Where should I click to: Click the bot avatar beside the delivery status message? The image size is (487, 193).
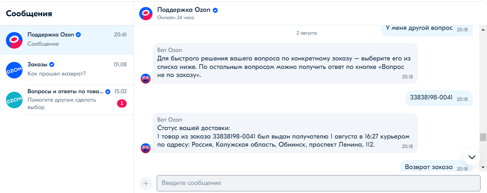pyautogui.click(x=146, y=148)
